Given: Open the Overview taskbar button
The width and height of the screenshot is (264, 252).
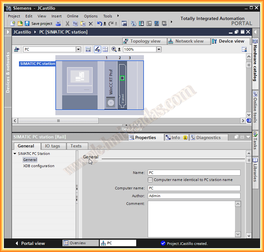Looking at the screenshot, I should coord(80,243).
